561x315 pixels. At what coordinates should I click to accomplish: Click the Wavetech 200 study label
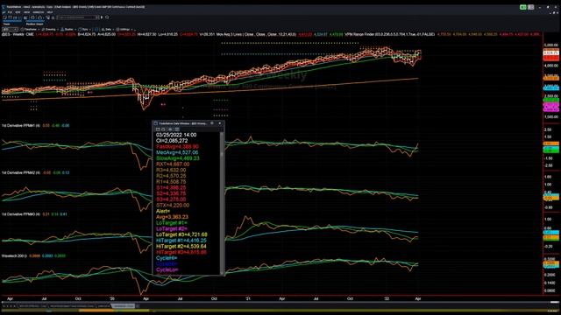tap(14, 256)
